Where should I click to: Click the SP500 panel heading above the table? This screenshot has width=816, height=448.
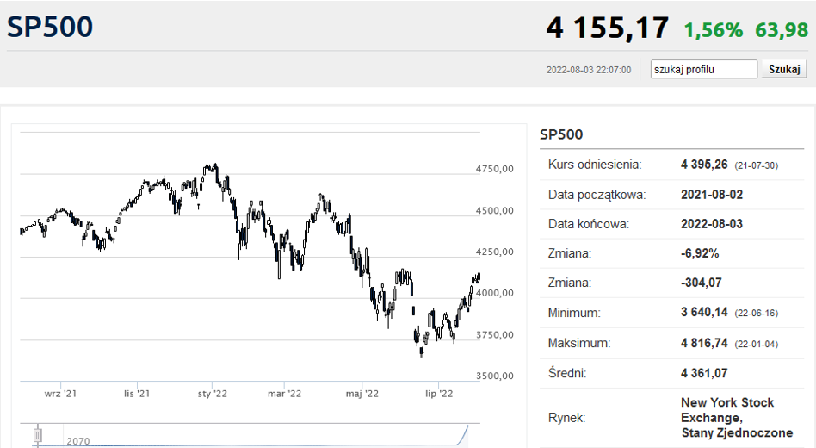pos(561,134)
